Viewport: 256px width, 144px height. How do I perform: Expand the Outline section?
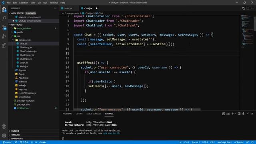[x=10, y=131]
